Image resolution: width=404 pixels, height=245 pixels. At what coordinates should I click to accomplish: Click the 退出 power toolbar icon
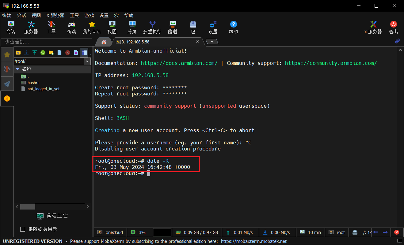tap(393, 27)
